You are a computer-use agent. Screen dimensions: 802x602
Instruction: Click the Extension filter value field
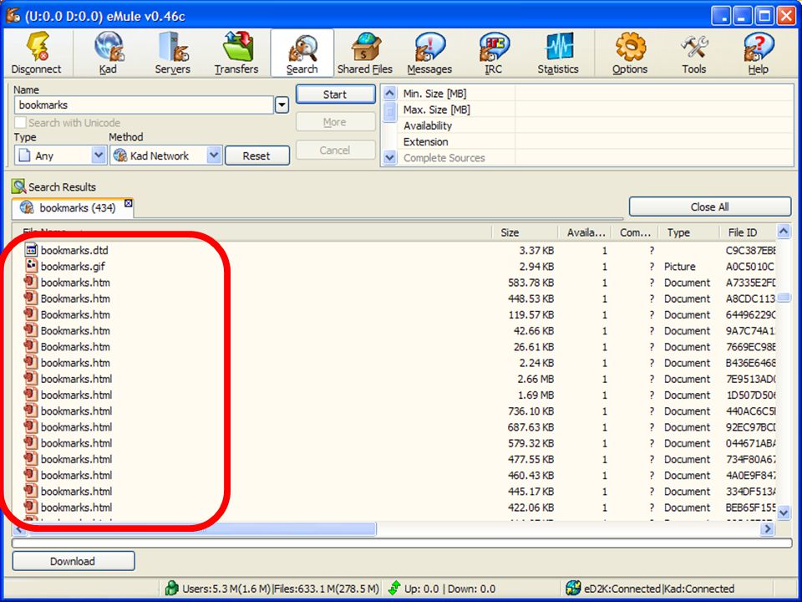point(653,142)
